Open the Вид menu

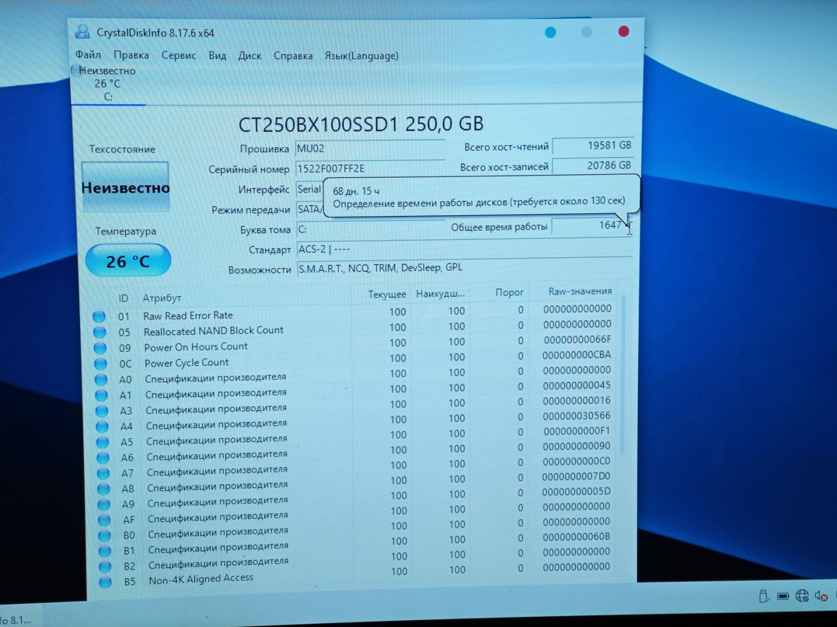[217, 55]
